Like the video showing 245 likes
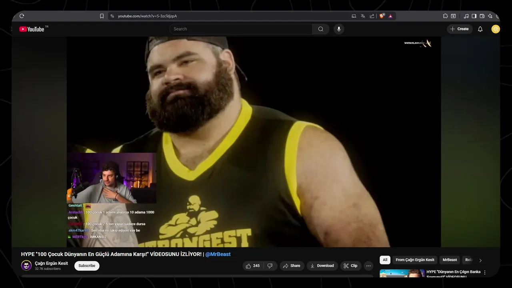This screenshot has height=288, width=512. pos(253,266)
